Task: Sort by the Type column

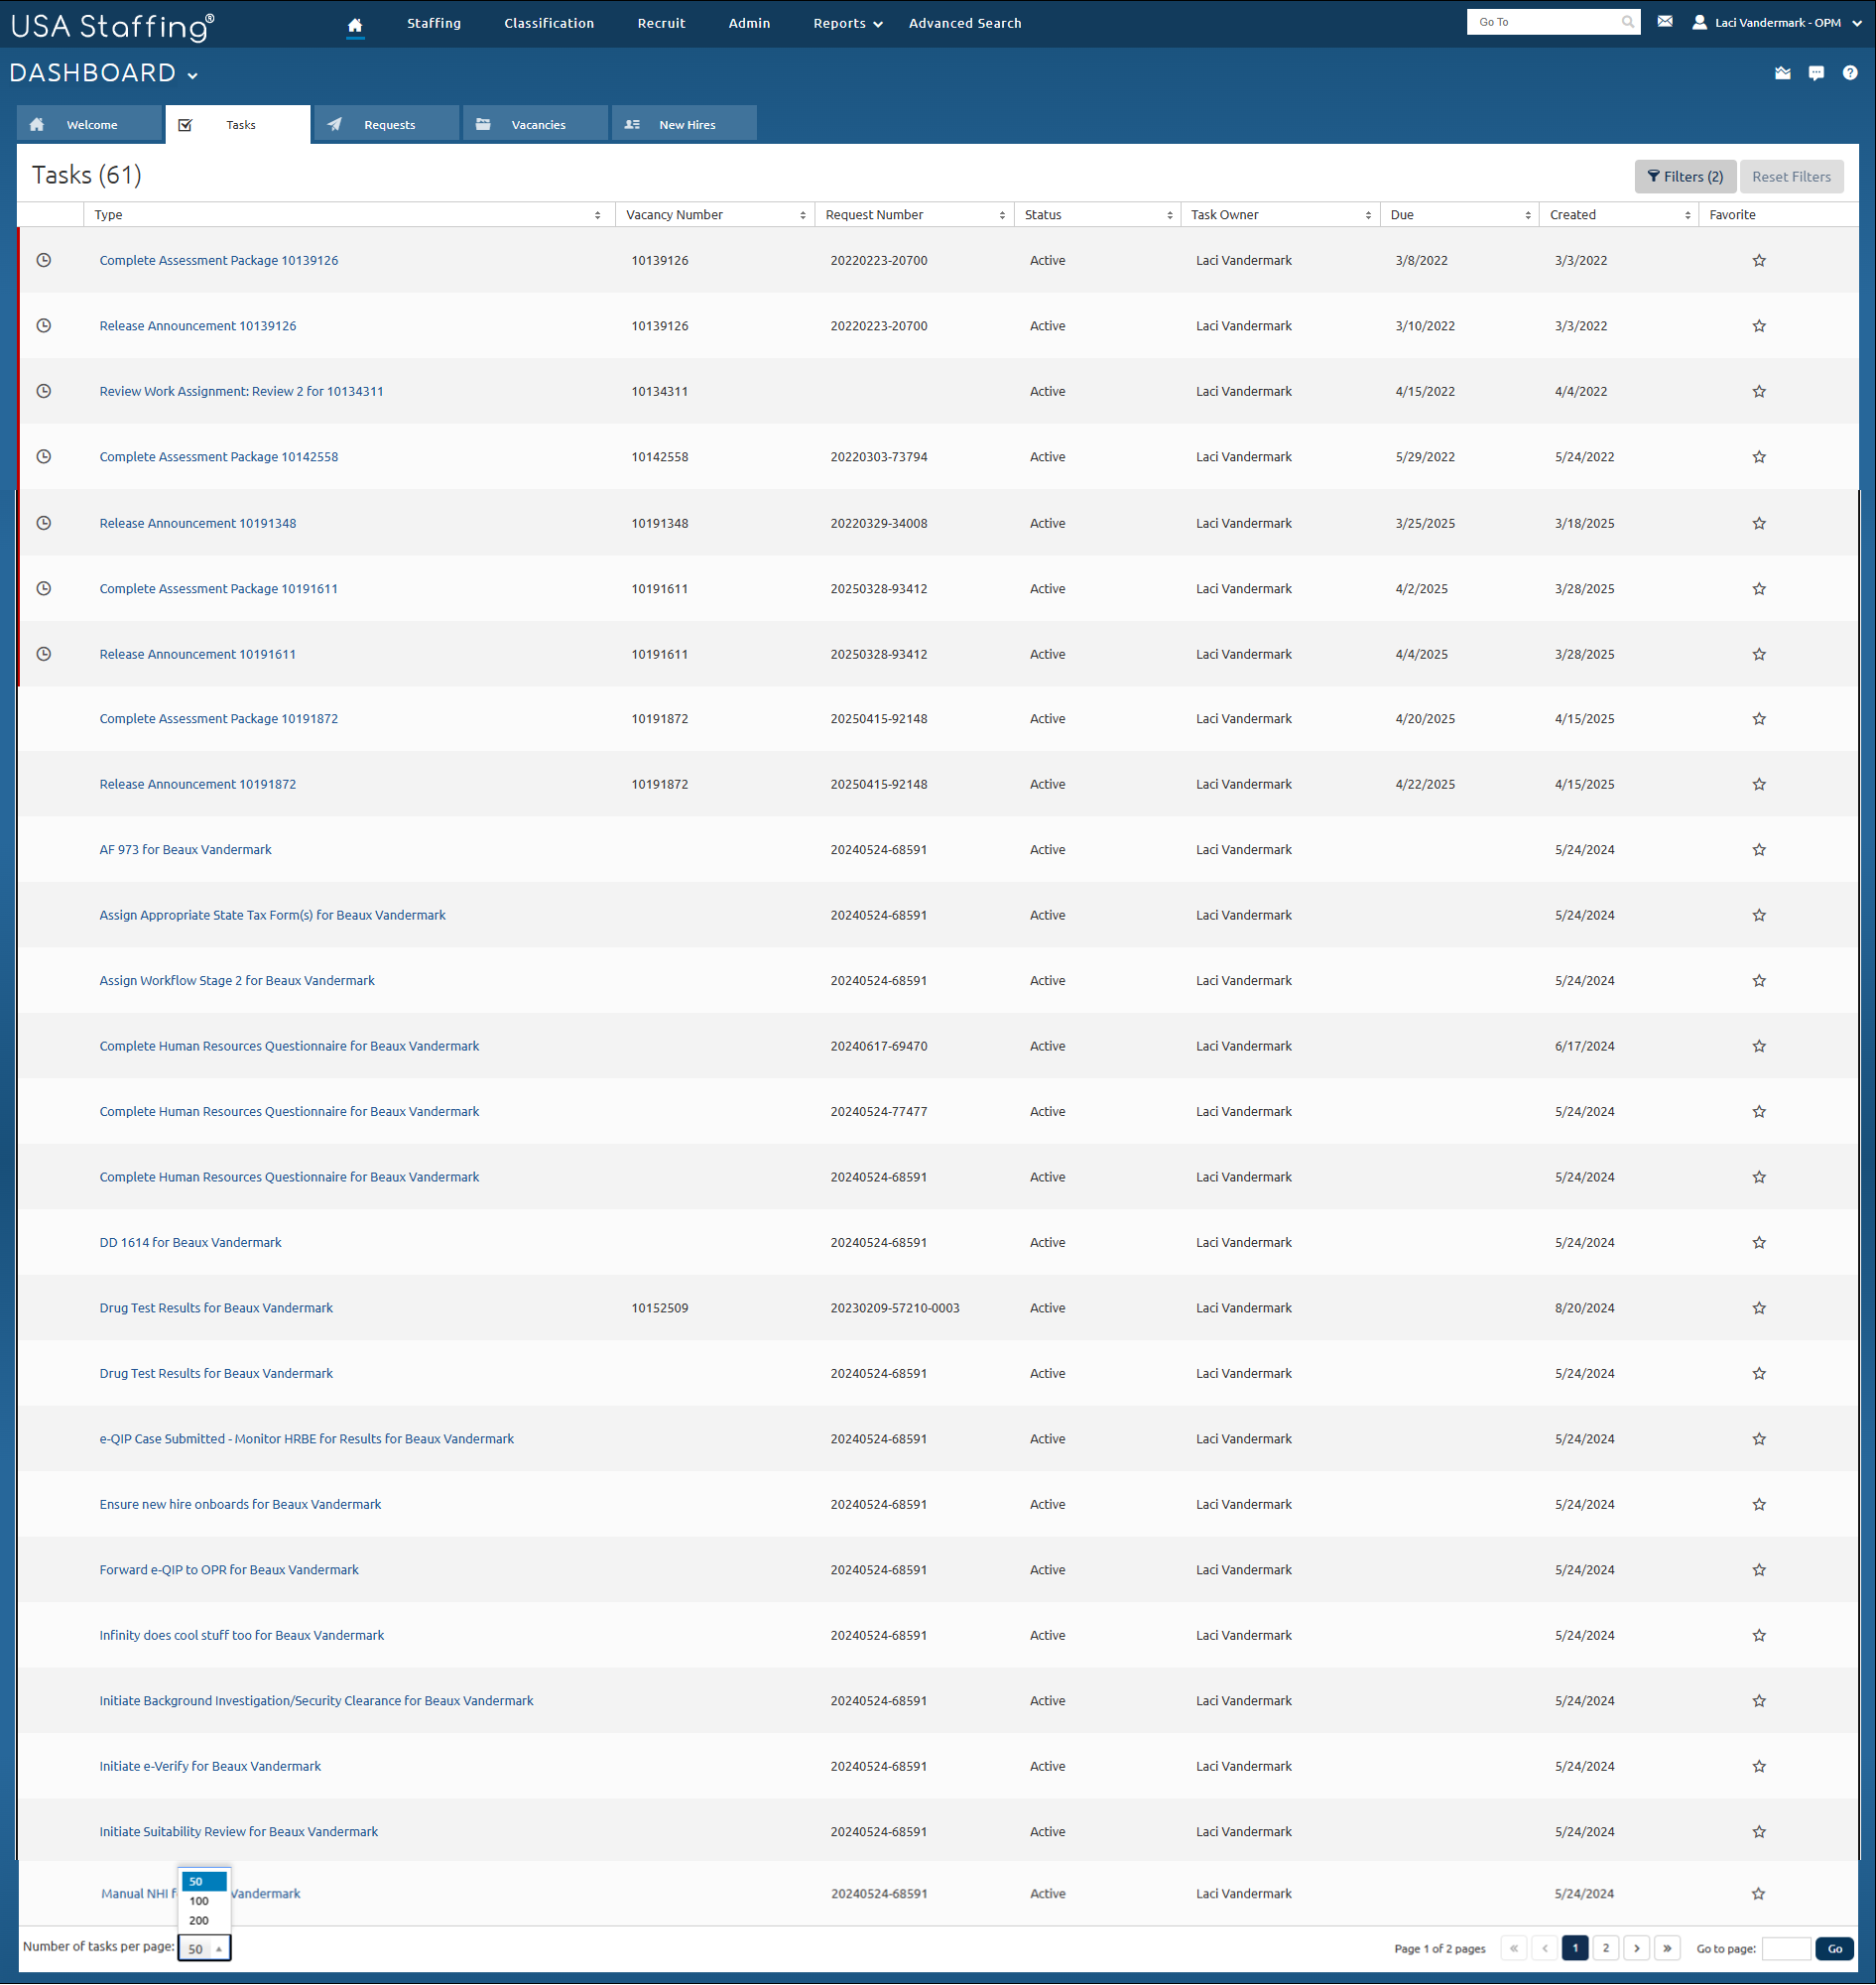Action: 597,215
